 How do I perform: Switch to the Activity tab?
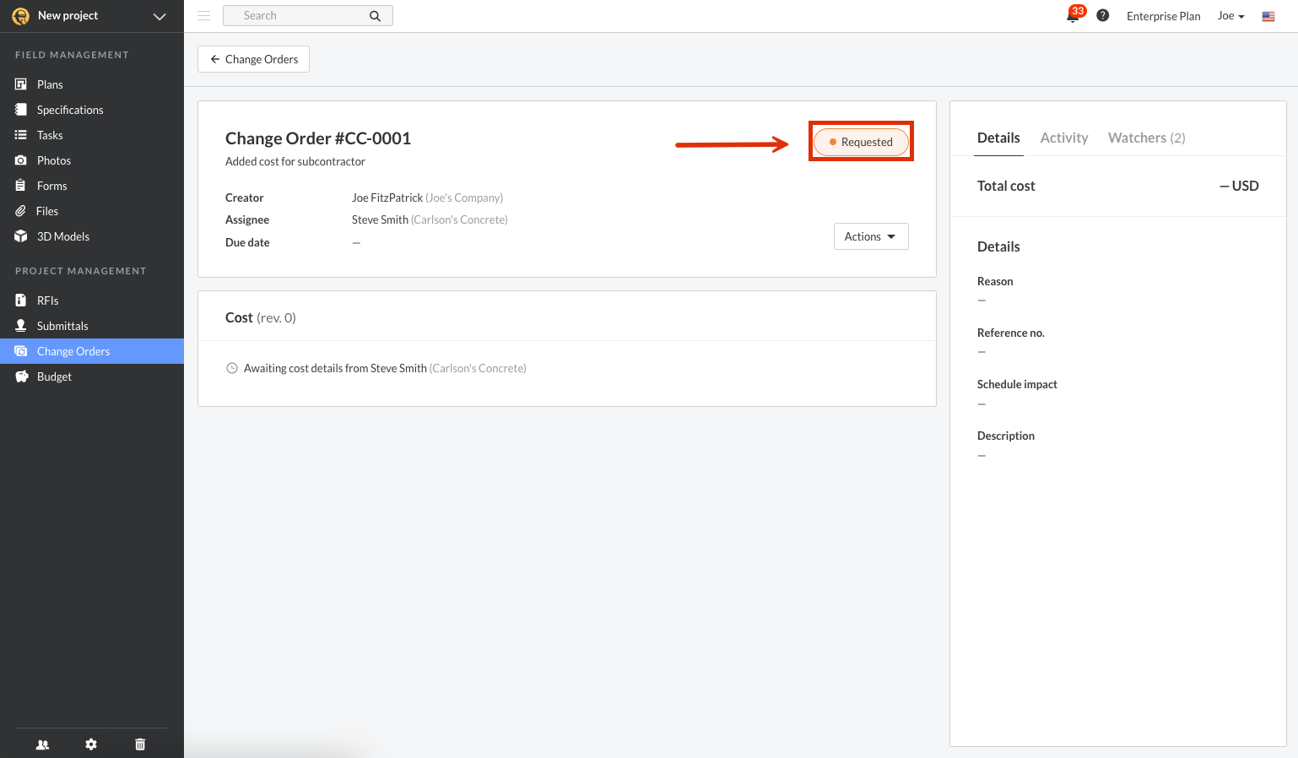click(1063, 138)
